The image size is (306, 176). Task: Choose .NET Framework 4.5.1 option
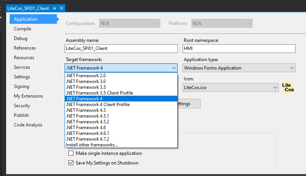pyautogui.click(x=121, y=116)
